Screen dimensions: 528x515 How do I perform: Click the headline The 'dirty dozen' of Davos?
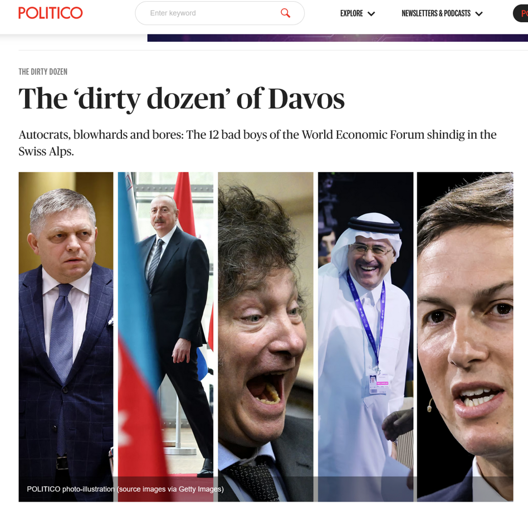[182, 99]
